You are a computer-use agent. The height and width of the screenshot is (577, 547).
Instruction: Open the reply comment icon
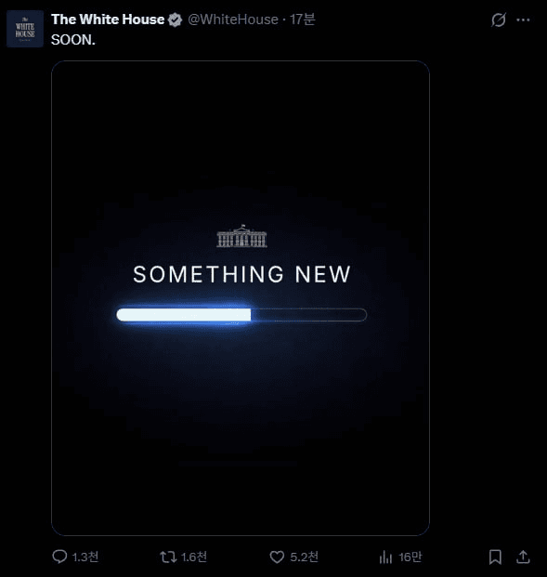(59, 557)
